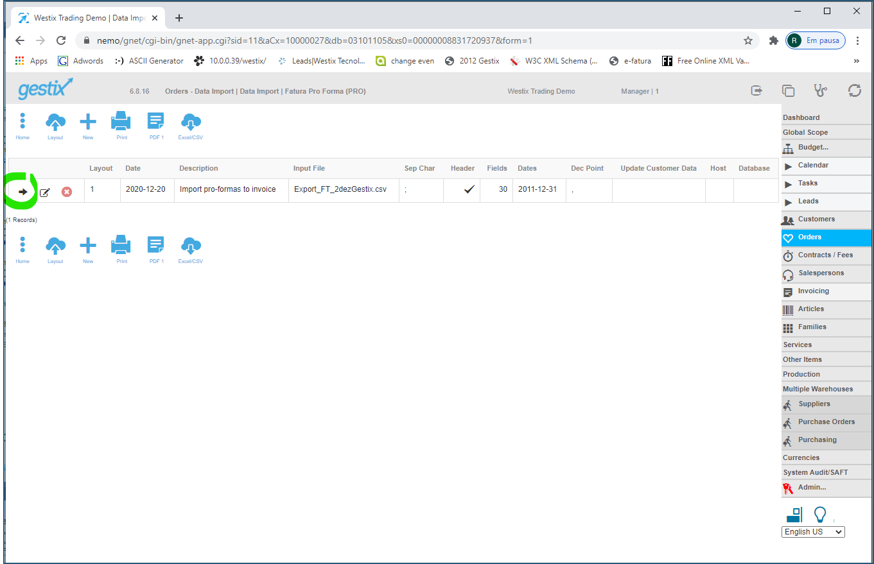Click Layout icon in bottom toolbar
Viewport: 874px width, 564px height.
(x=55, y=250)
